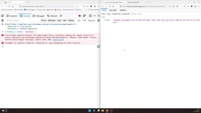The height and width of the screenshot is (113, 201).
Task: Open Windows Start menu
Action: click(x=90, y=110)
